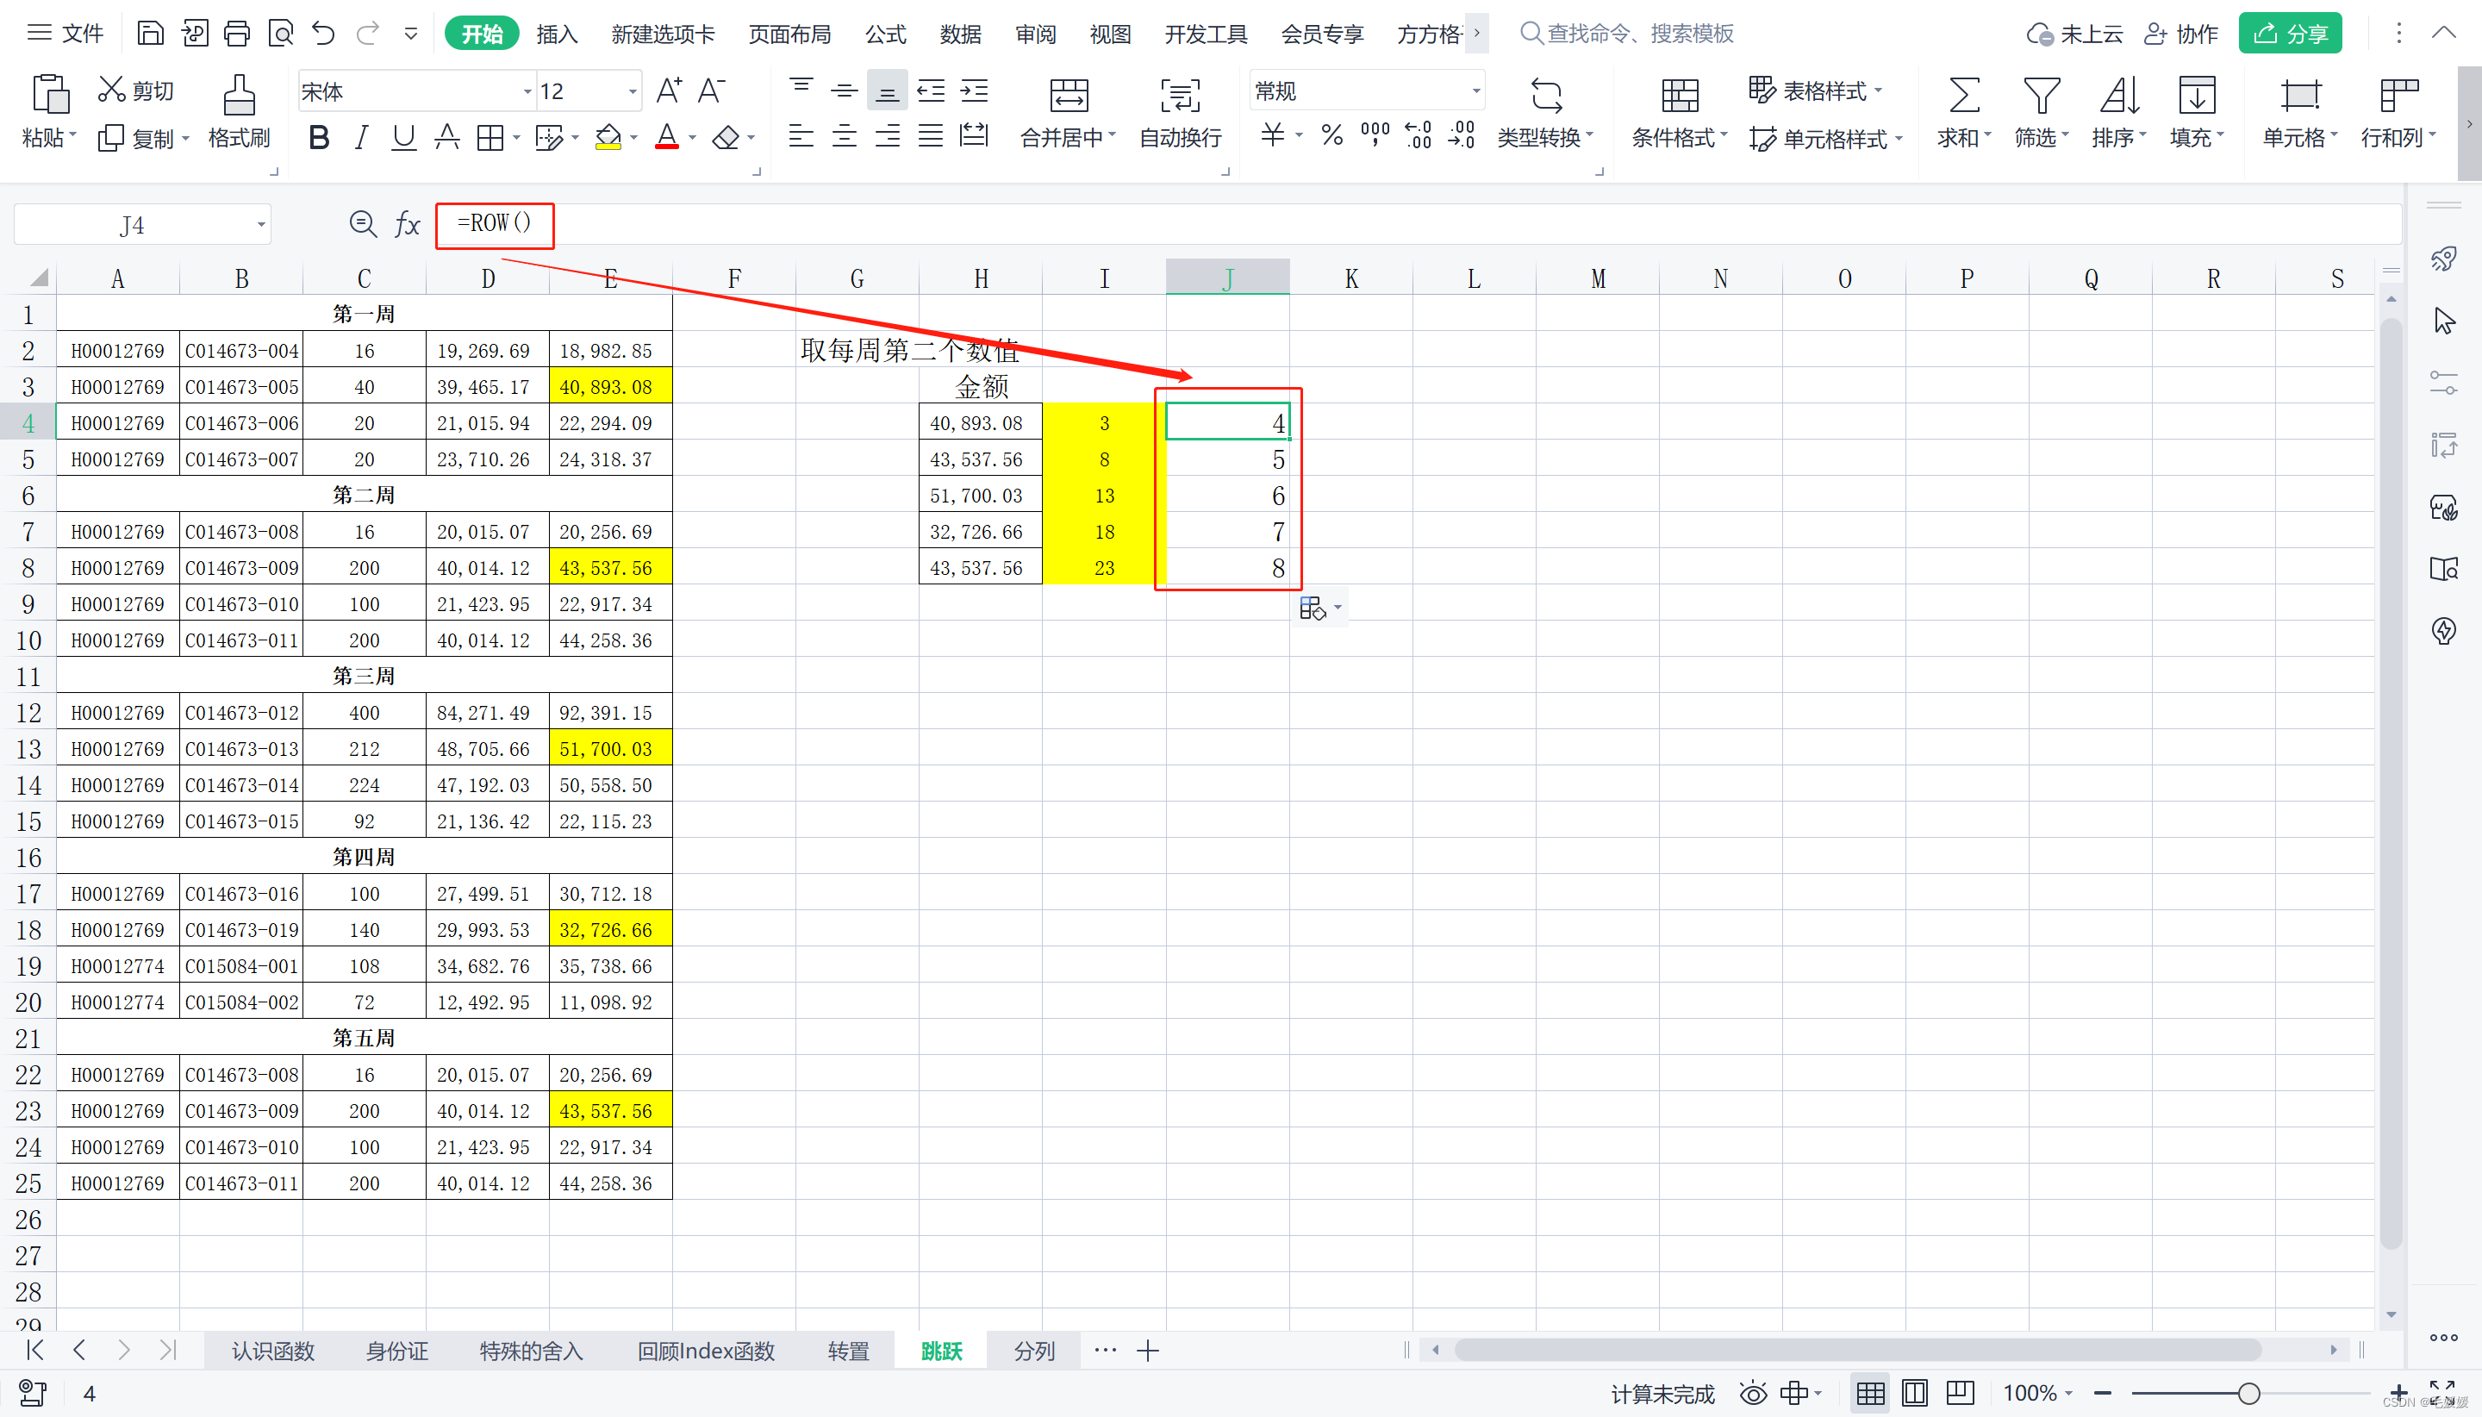The width and height of the screenshot is (2482, 1417).
Task: Toggle bold formatting
Action: pyautogui.click(x=318, y=137)
